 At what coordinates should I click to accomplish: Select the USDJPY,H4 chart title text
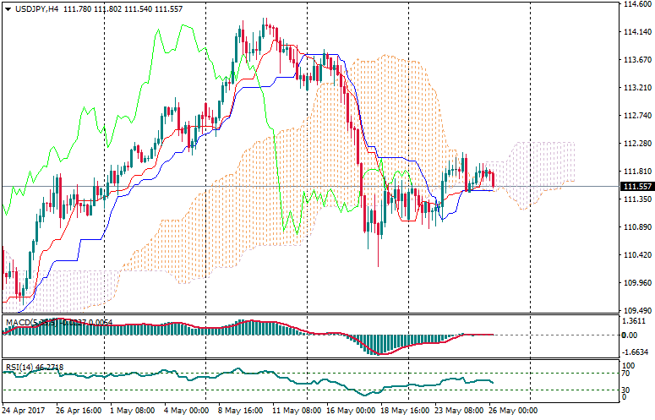point(38,8)
